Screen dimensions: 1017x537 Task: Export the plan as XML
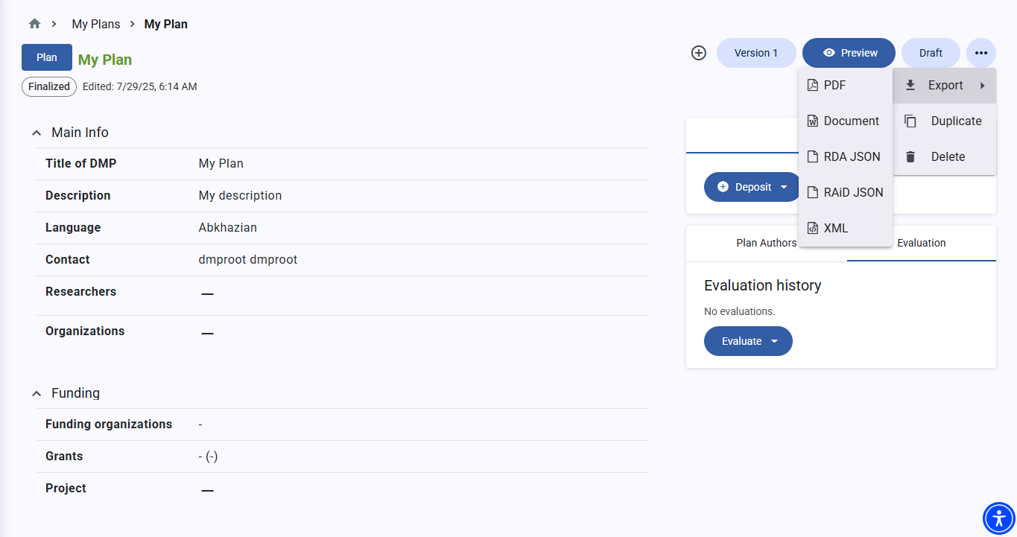(835, 229)
